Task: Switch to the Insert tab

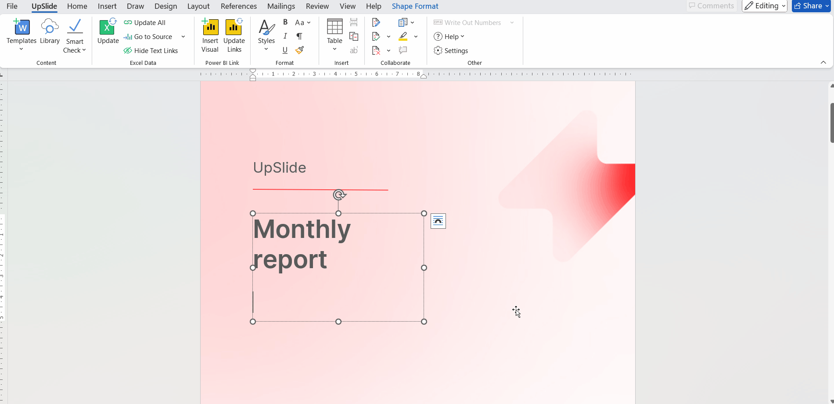Action: click(x=107, y=6)
